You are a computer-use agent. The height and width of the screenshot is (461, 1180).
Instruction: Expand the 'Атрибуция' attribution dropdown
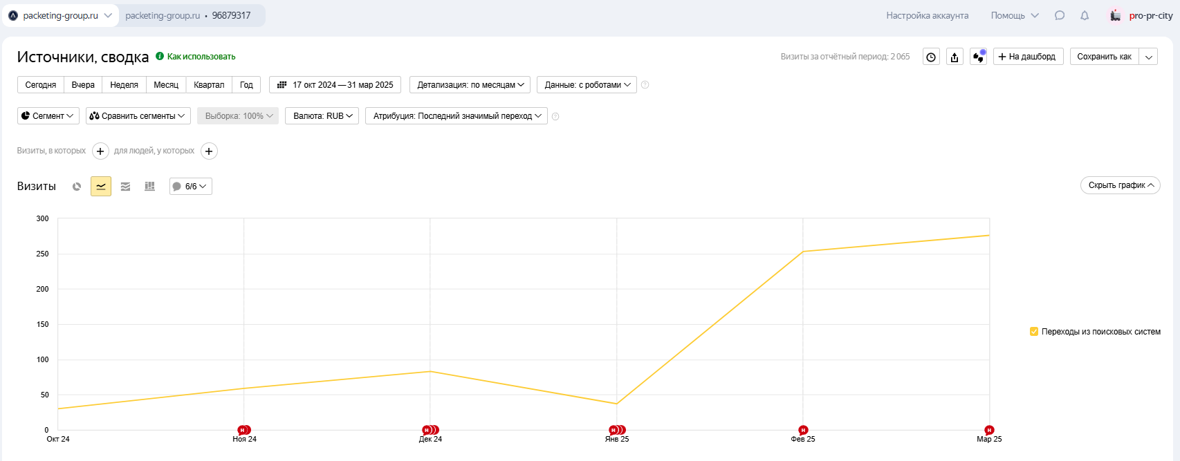(457, 116)
